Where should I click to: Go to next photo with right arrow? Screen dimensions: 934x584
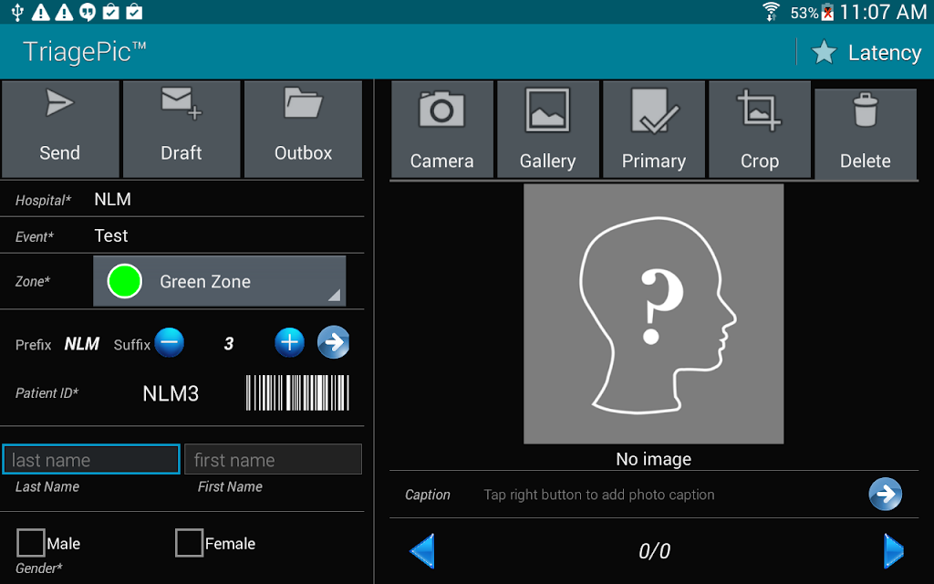point(894,550)
